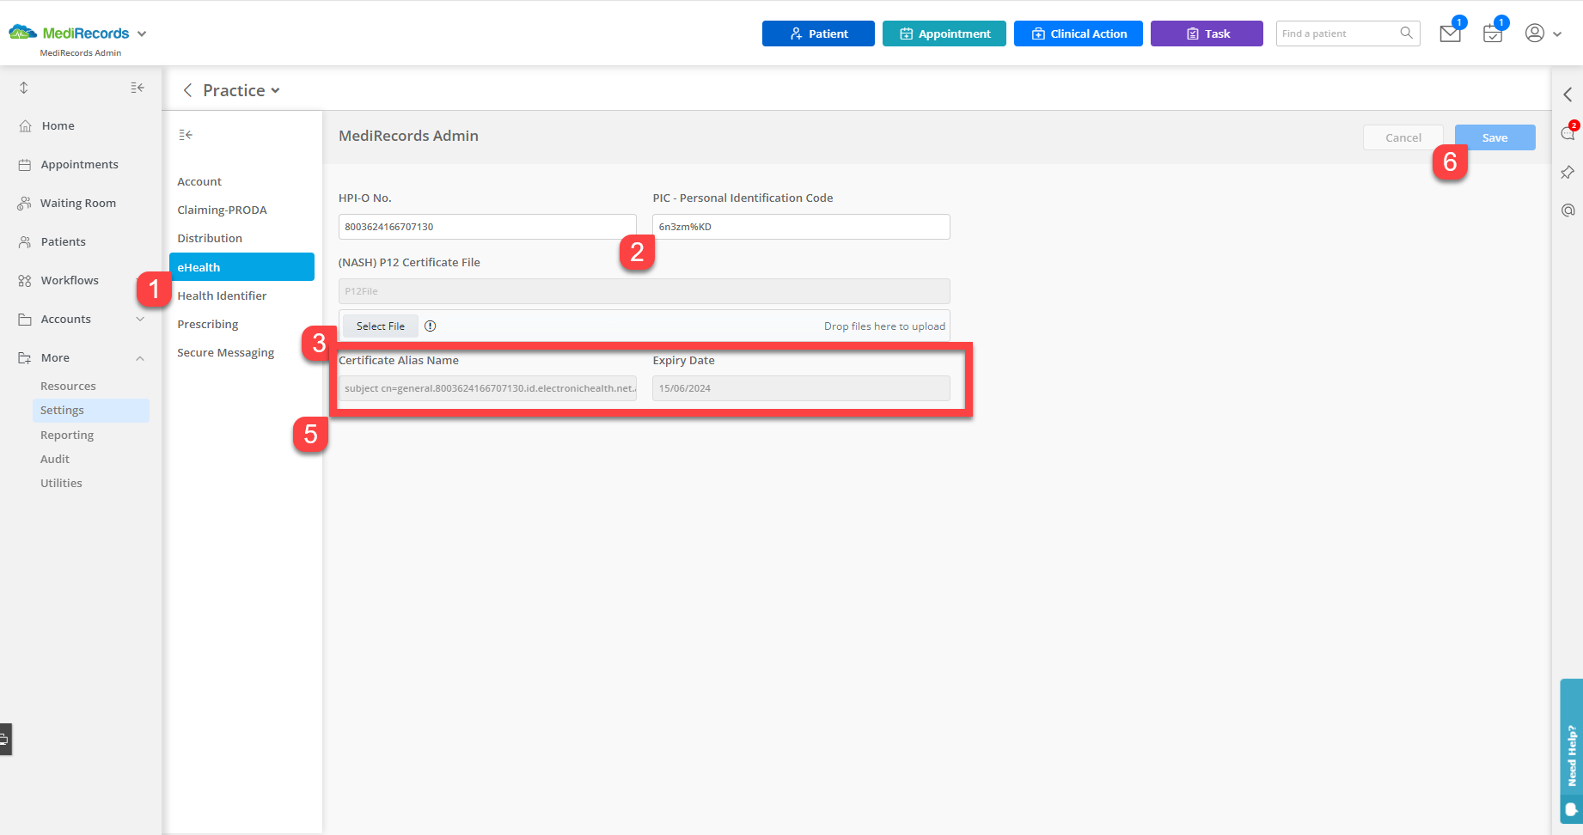
Task: Collapse the right side panel arrow
Action: click(1568, 94)
